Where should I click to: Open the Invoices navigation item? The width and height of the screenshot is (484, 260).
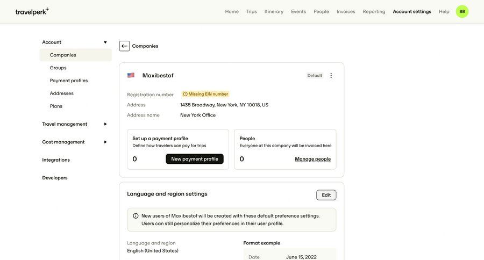(346, 11)
